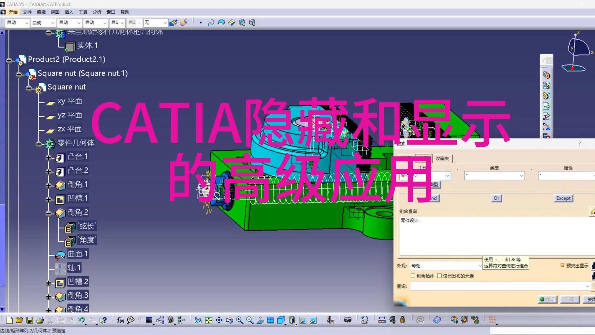Viewport: 595px width, 335px height.
Task: Click the Measure Between ruler icon
Action: point(382,320)
